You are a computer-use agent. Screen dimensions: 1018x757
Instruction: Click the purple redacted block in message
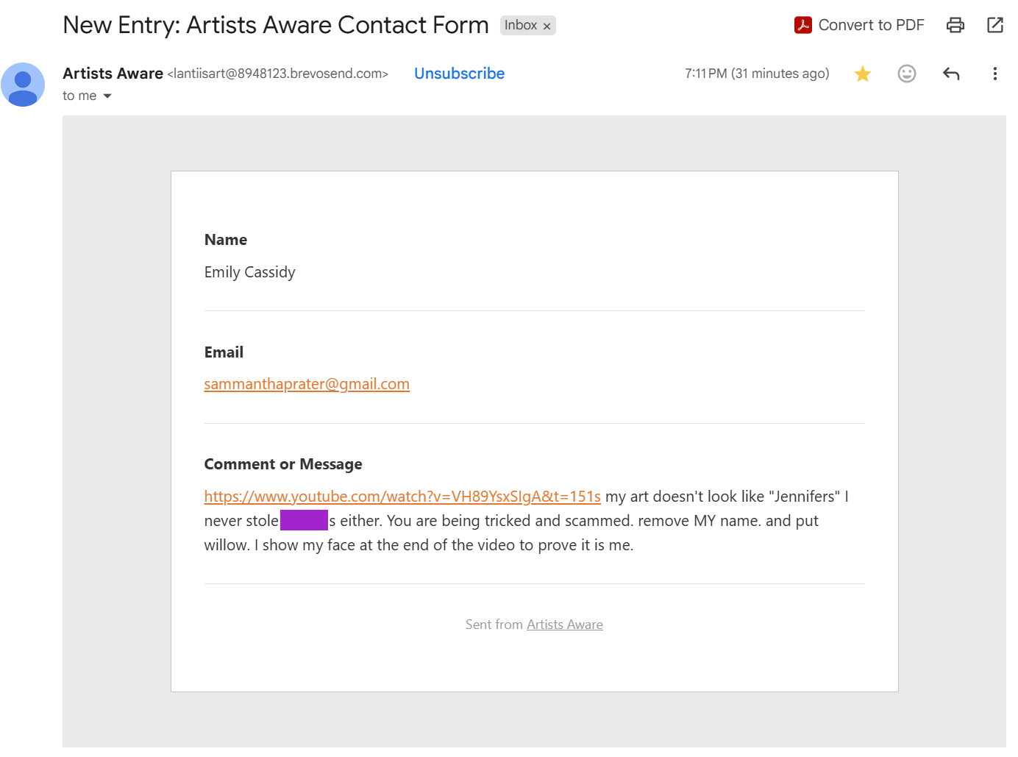point(304,520)
